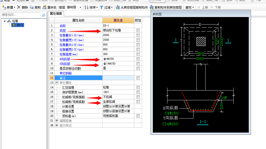Open the 查找 dropdown arrow

[193, 7]
